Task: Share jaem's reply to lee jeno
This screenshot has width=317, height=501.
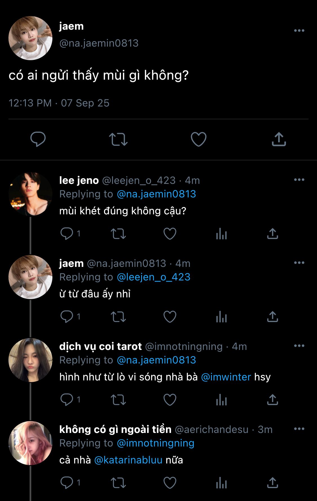Action: click(x=272, y=317)
